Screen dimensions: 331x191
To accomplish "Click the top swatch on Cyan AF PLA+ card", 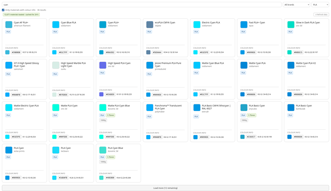I will 9,24.
